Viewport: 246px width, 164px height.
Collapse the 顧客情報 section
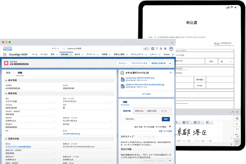pyautogui.click(x=6, y=93)
